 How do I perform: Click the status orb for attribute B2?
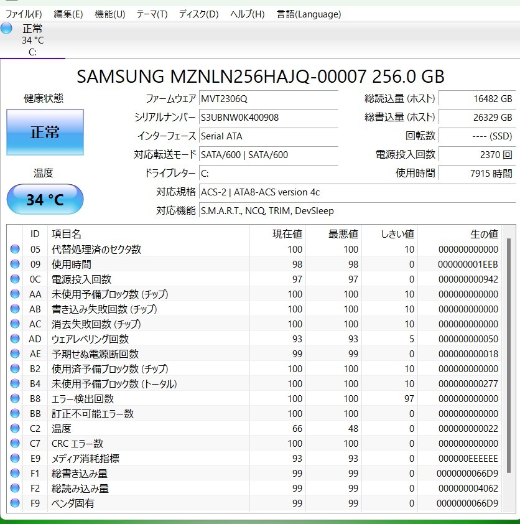tap(15, 368)
